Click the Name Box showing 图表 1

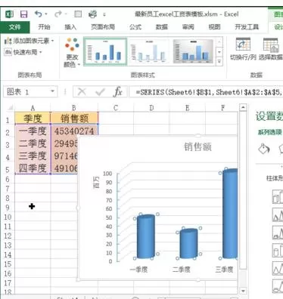pyautogui.click(x=26, y=91)
